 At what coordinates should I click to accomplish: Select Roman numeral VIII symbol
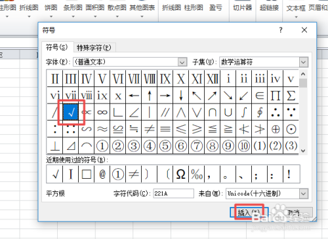pos(150,79)
